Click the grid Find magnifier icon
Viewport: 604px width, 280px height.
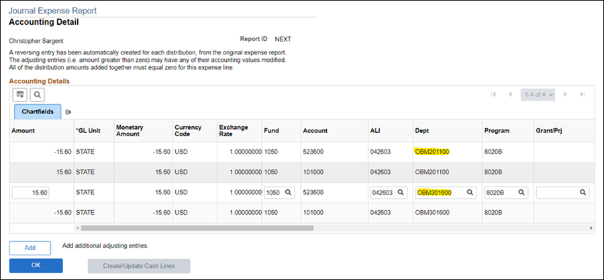click(38, 95)
